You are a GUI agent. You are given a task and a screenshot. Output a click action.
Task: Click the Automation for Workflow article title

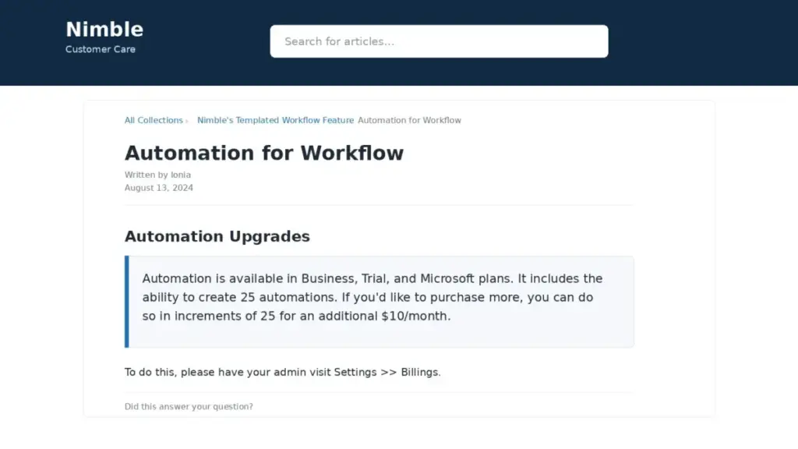pyautogui.click(x=263, y=154)
